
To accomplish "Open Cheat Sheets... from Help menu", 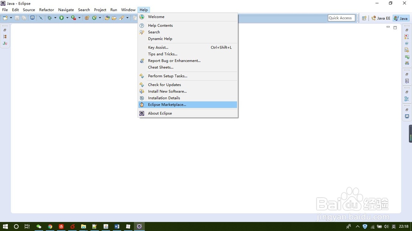I will pyautogui.click(x=188, y=67).
